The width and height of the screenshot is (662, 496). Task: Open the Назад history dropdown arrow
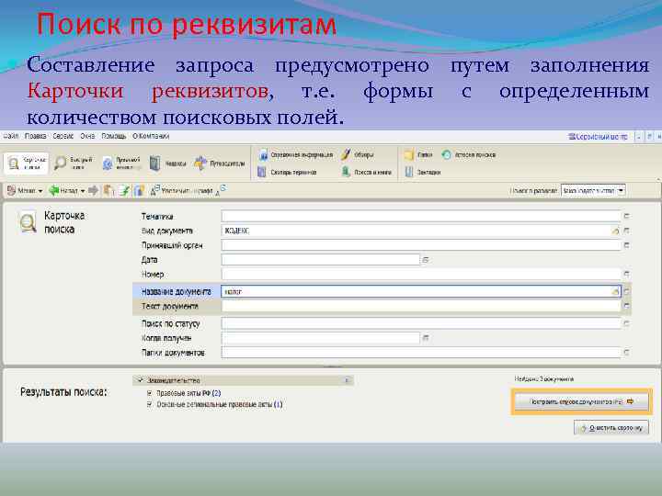click(x=83, y=191)
